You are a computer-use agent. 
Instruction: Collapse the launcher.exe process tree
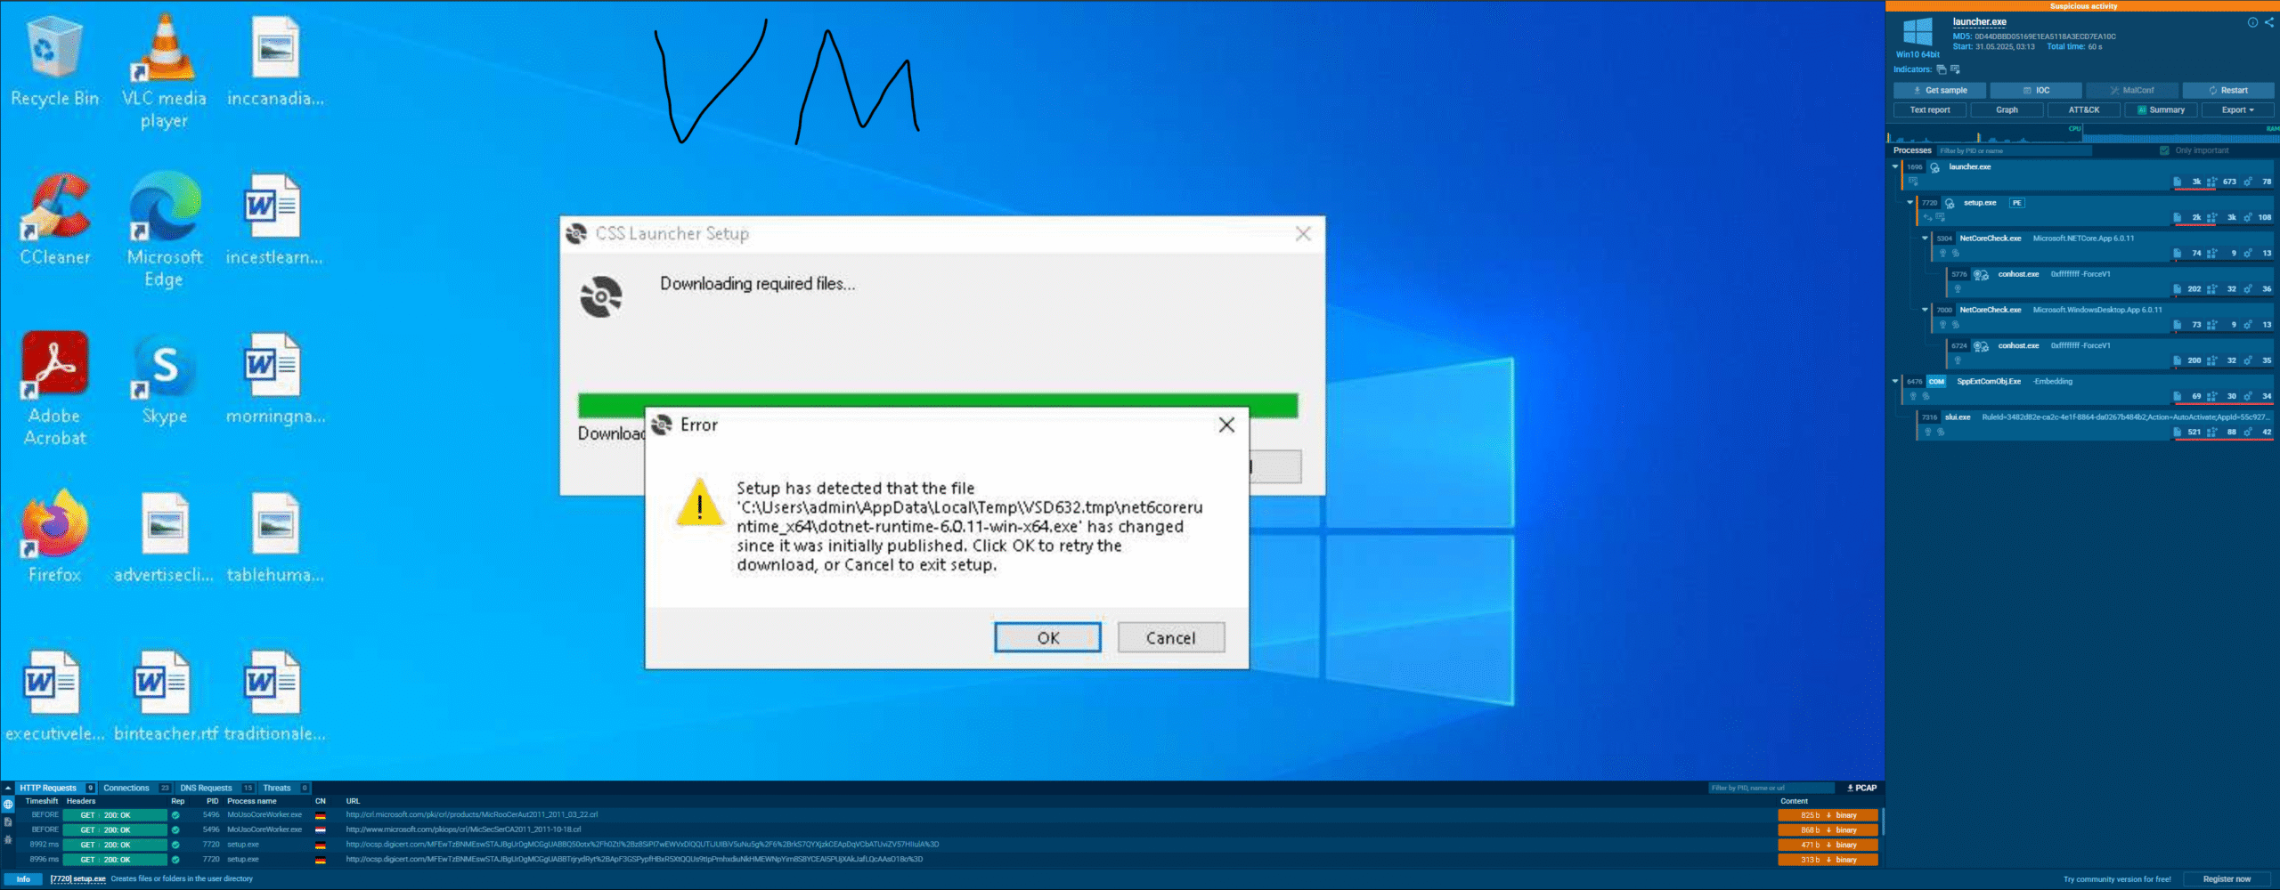click(x=1895, y=166)
